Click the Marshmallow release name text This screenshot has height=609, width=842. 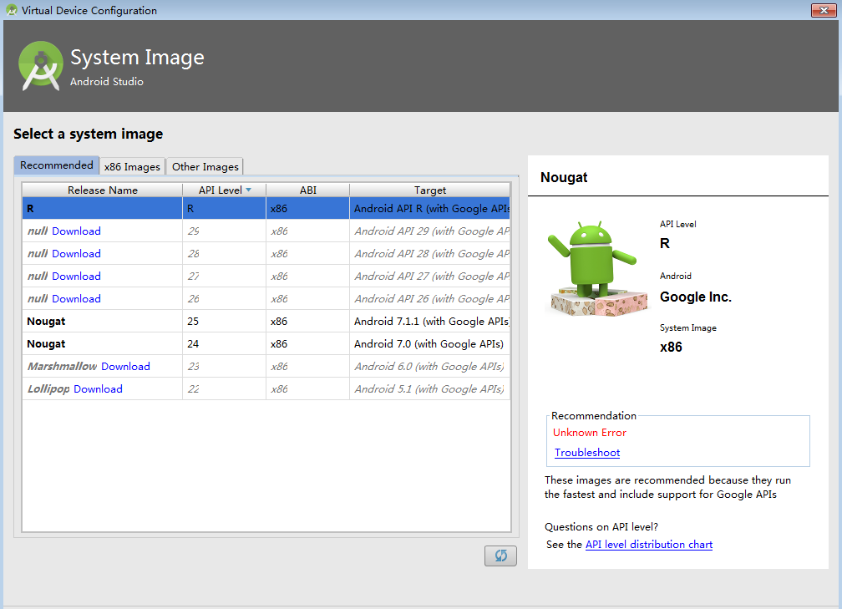pos(63,366)
